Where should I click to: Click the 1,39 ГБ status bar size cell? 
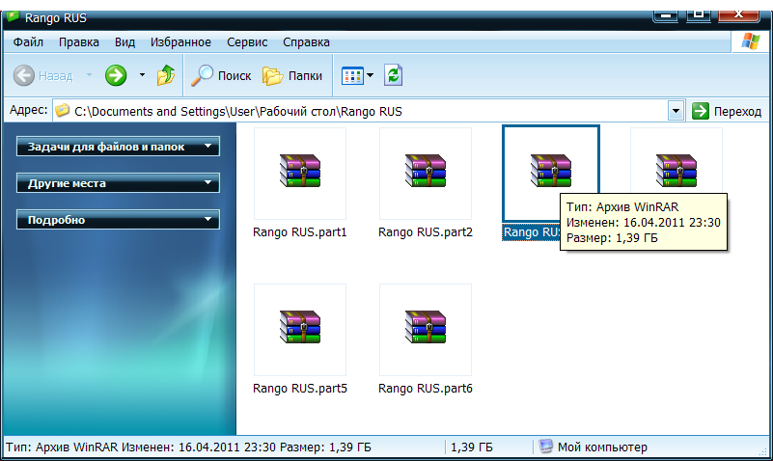(x=471, y=447)
